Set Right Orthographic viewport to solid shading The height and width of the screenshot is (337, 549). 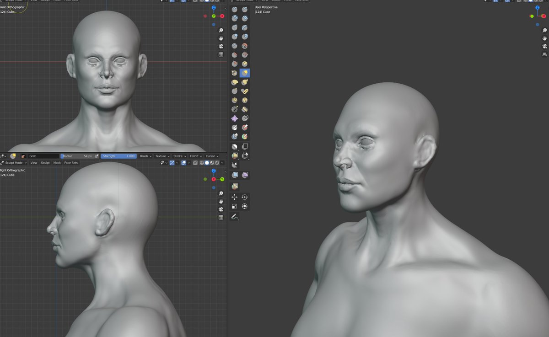click(x=207, y=163)
